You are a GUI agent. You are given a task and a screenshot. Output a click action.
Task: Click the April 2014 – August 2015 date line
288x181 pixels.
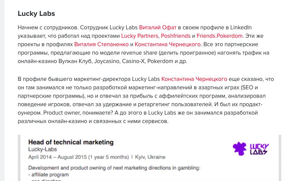79,157
